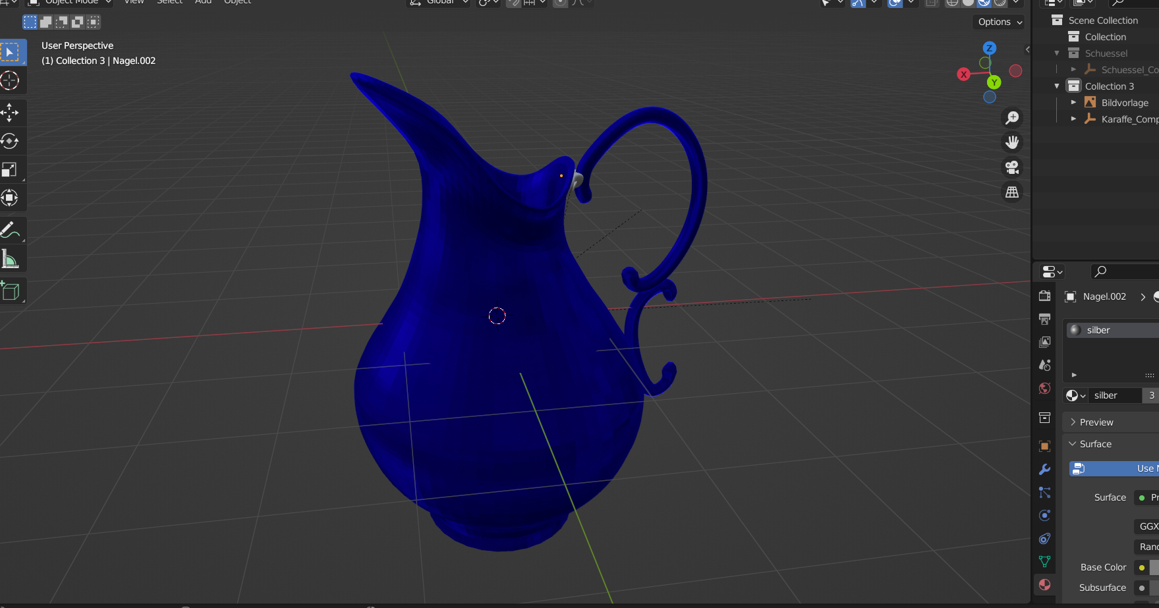Click the Z axis on gizmo

(x=989, y=48)
